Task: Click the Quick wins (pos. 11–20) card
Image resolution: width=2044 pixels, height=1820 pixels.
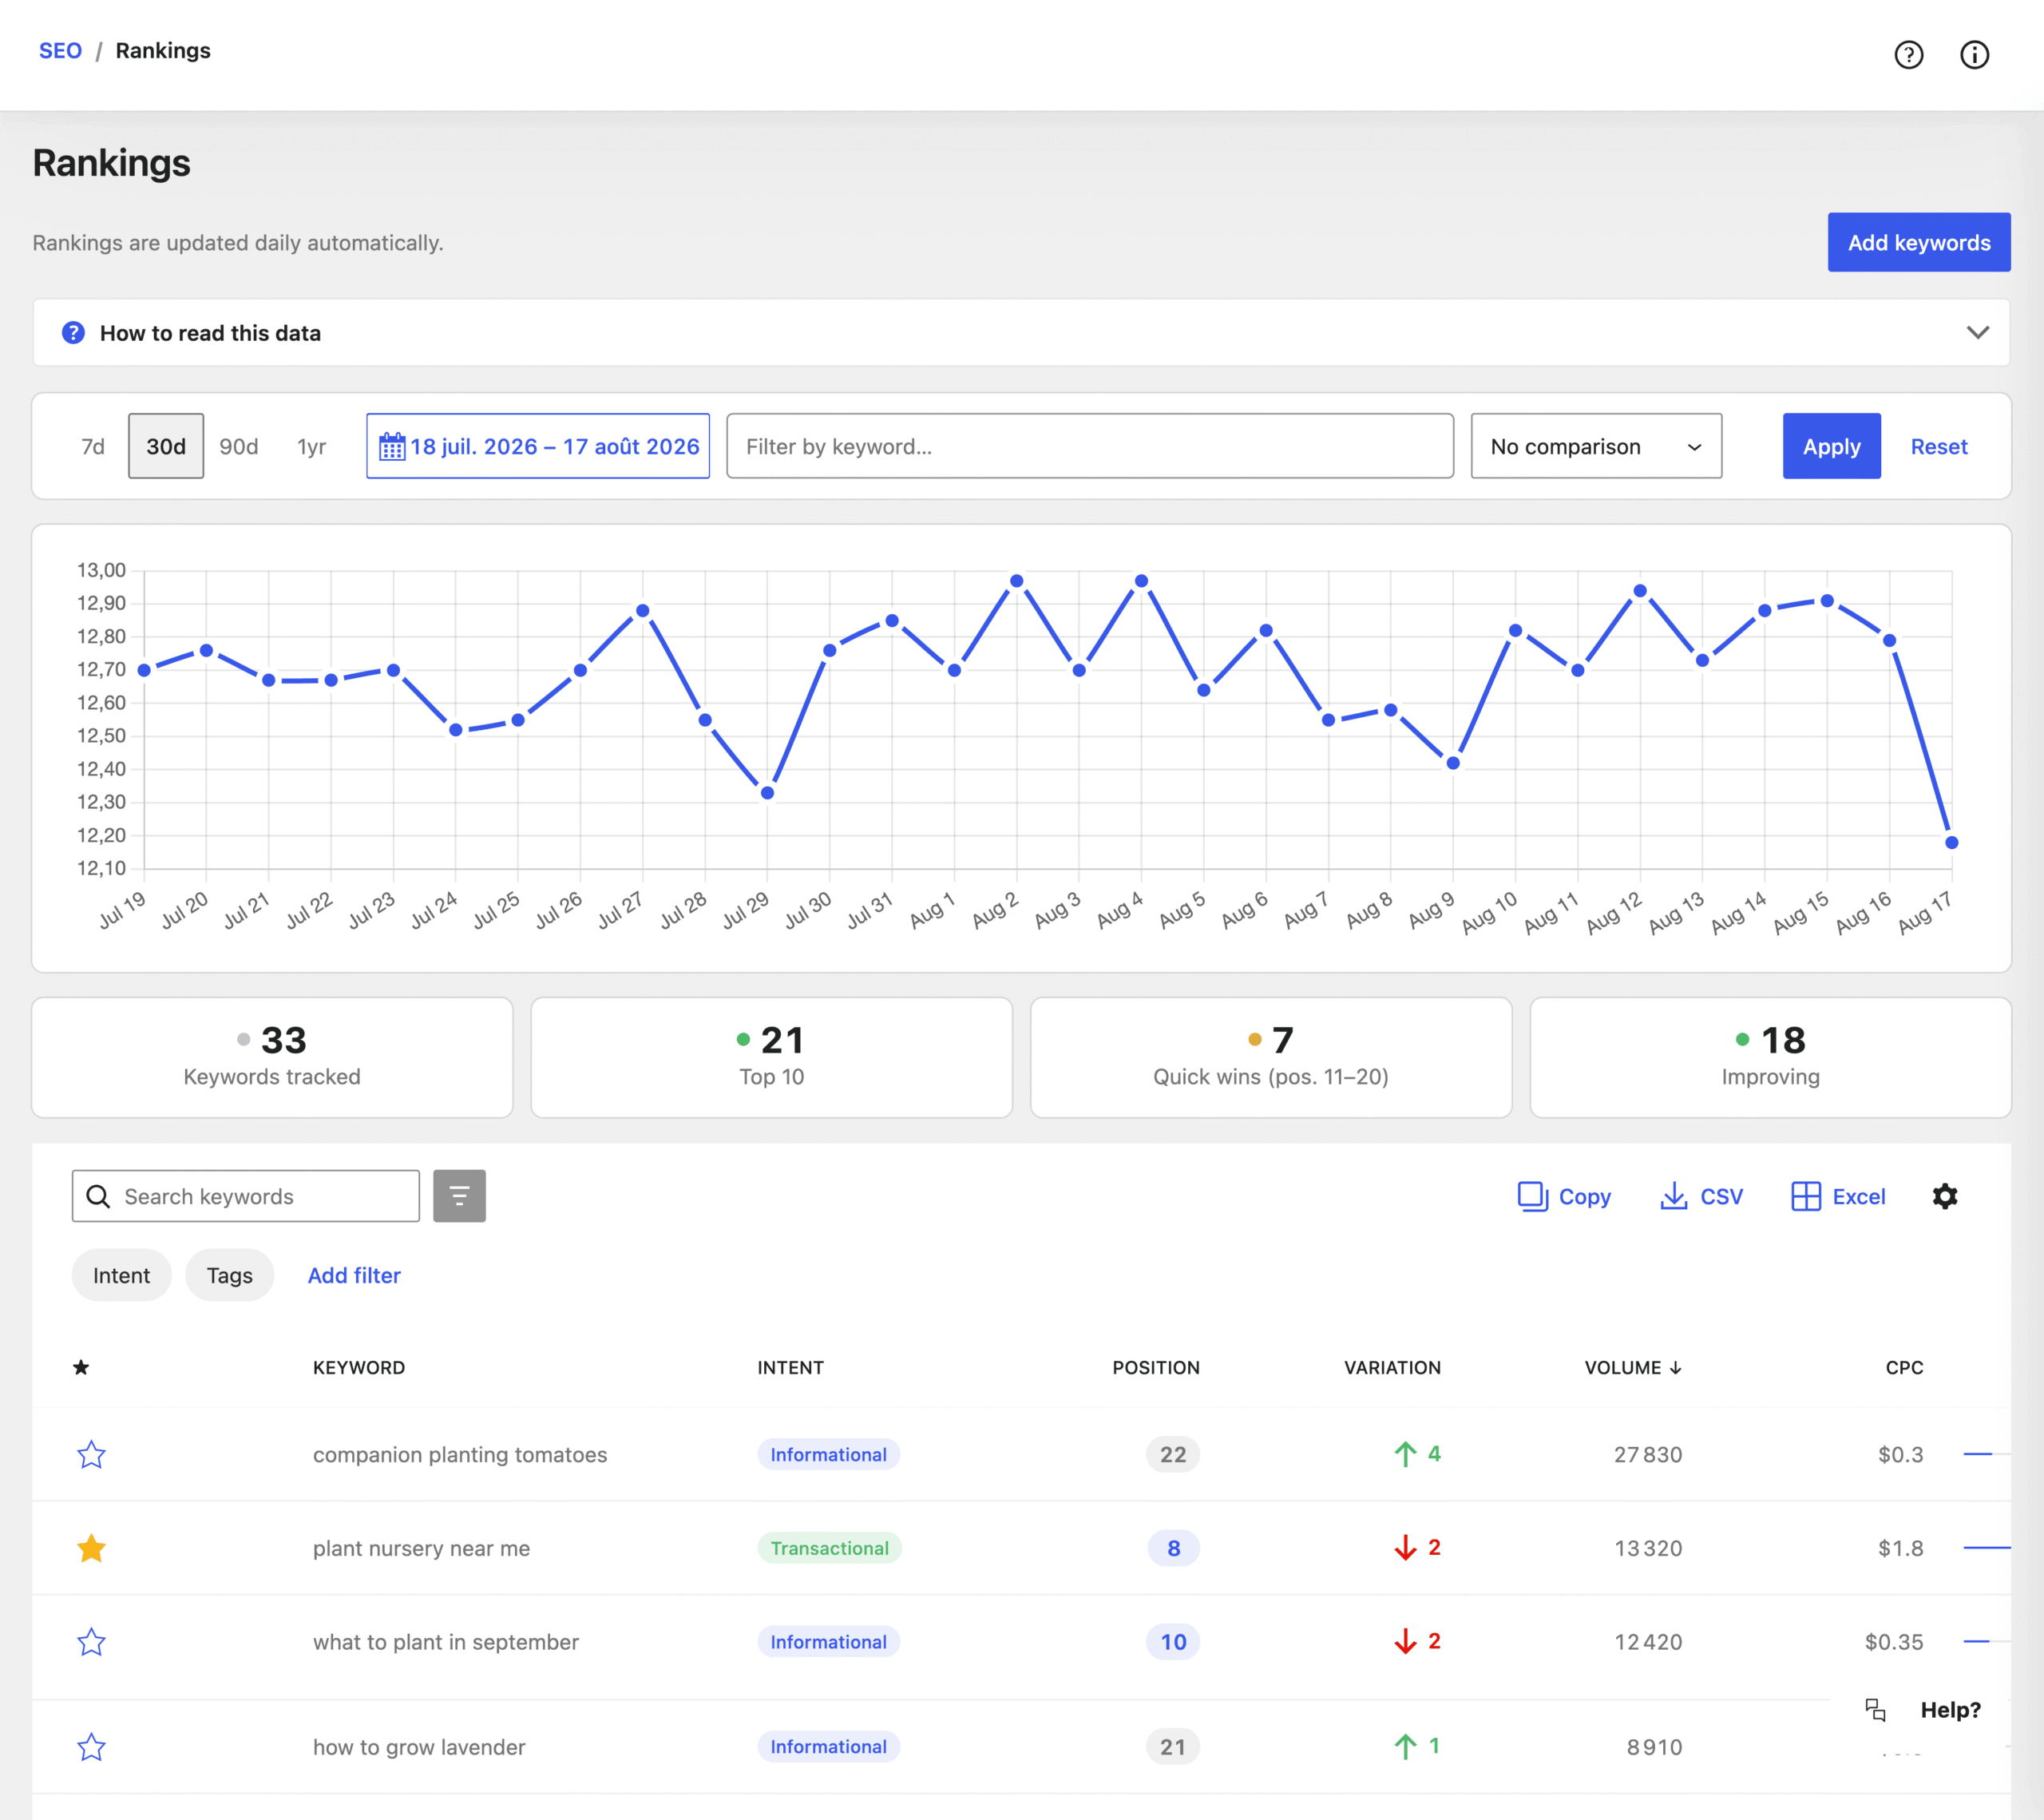Action: click(1271, 1057)
